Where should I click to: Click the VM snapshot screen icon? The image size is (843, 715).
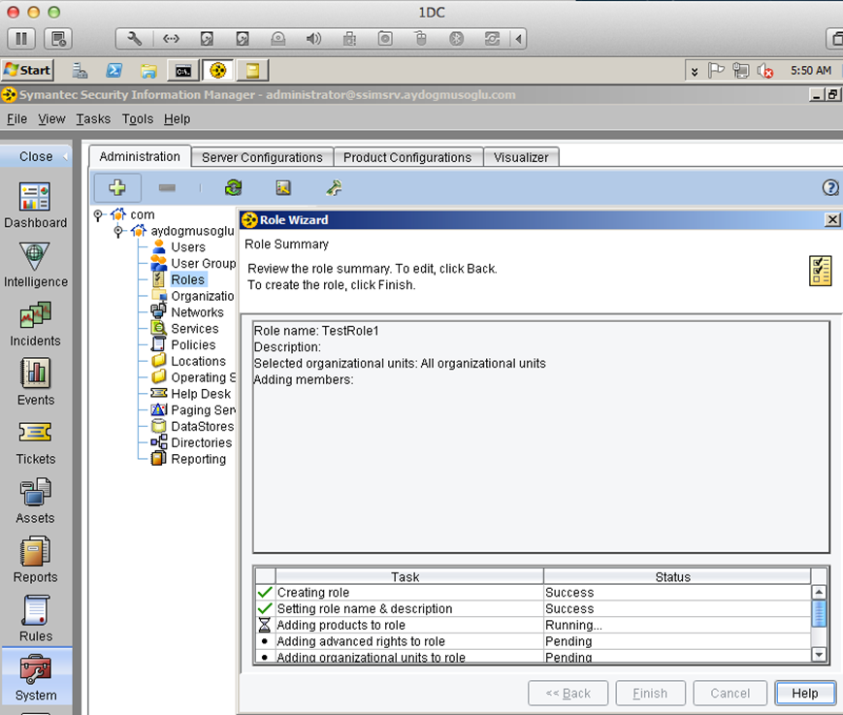click(x=58, y=39)
